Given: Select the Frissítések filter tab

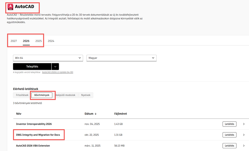Looking at the screenshot, I should click(x=22, y=95).
